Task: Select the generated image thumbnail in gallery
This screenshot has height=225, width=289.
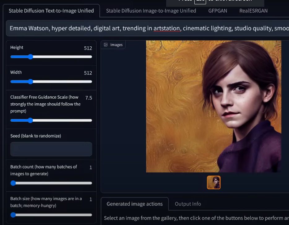Action: coord(214,182)
